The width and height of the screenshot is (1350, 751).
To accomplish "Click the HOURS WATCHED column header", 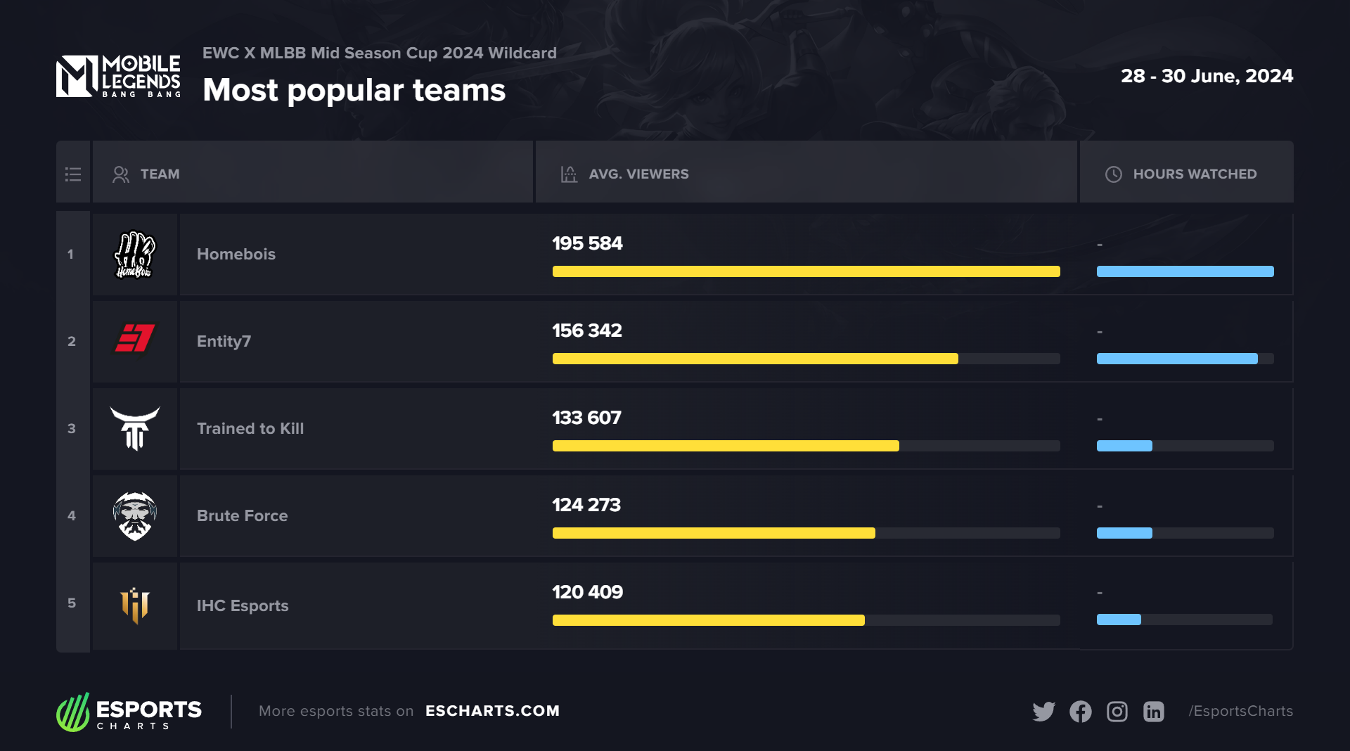I will point(1194,174).
